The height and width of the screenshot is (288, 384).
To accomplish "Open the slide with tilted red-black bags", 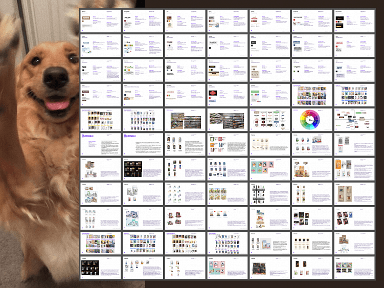I will 354,218.
